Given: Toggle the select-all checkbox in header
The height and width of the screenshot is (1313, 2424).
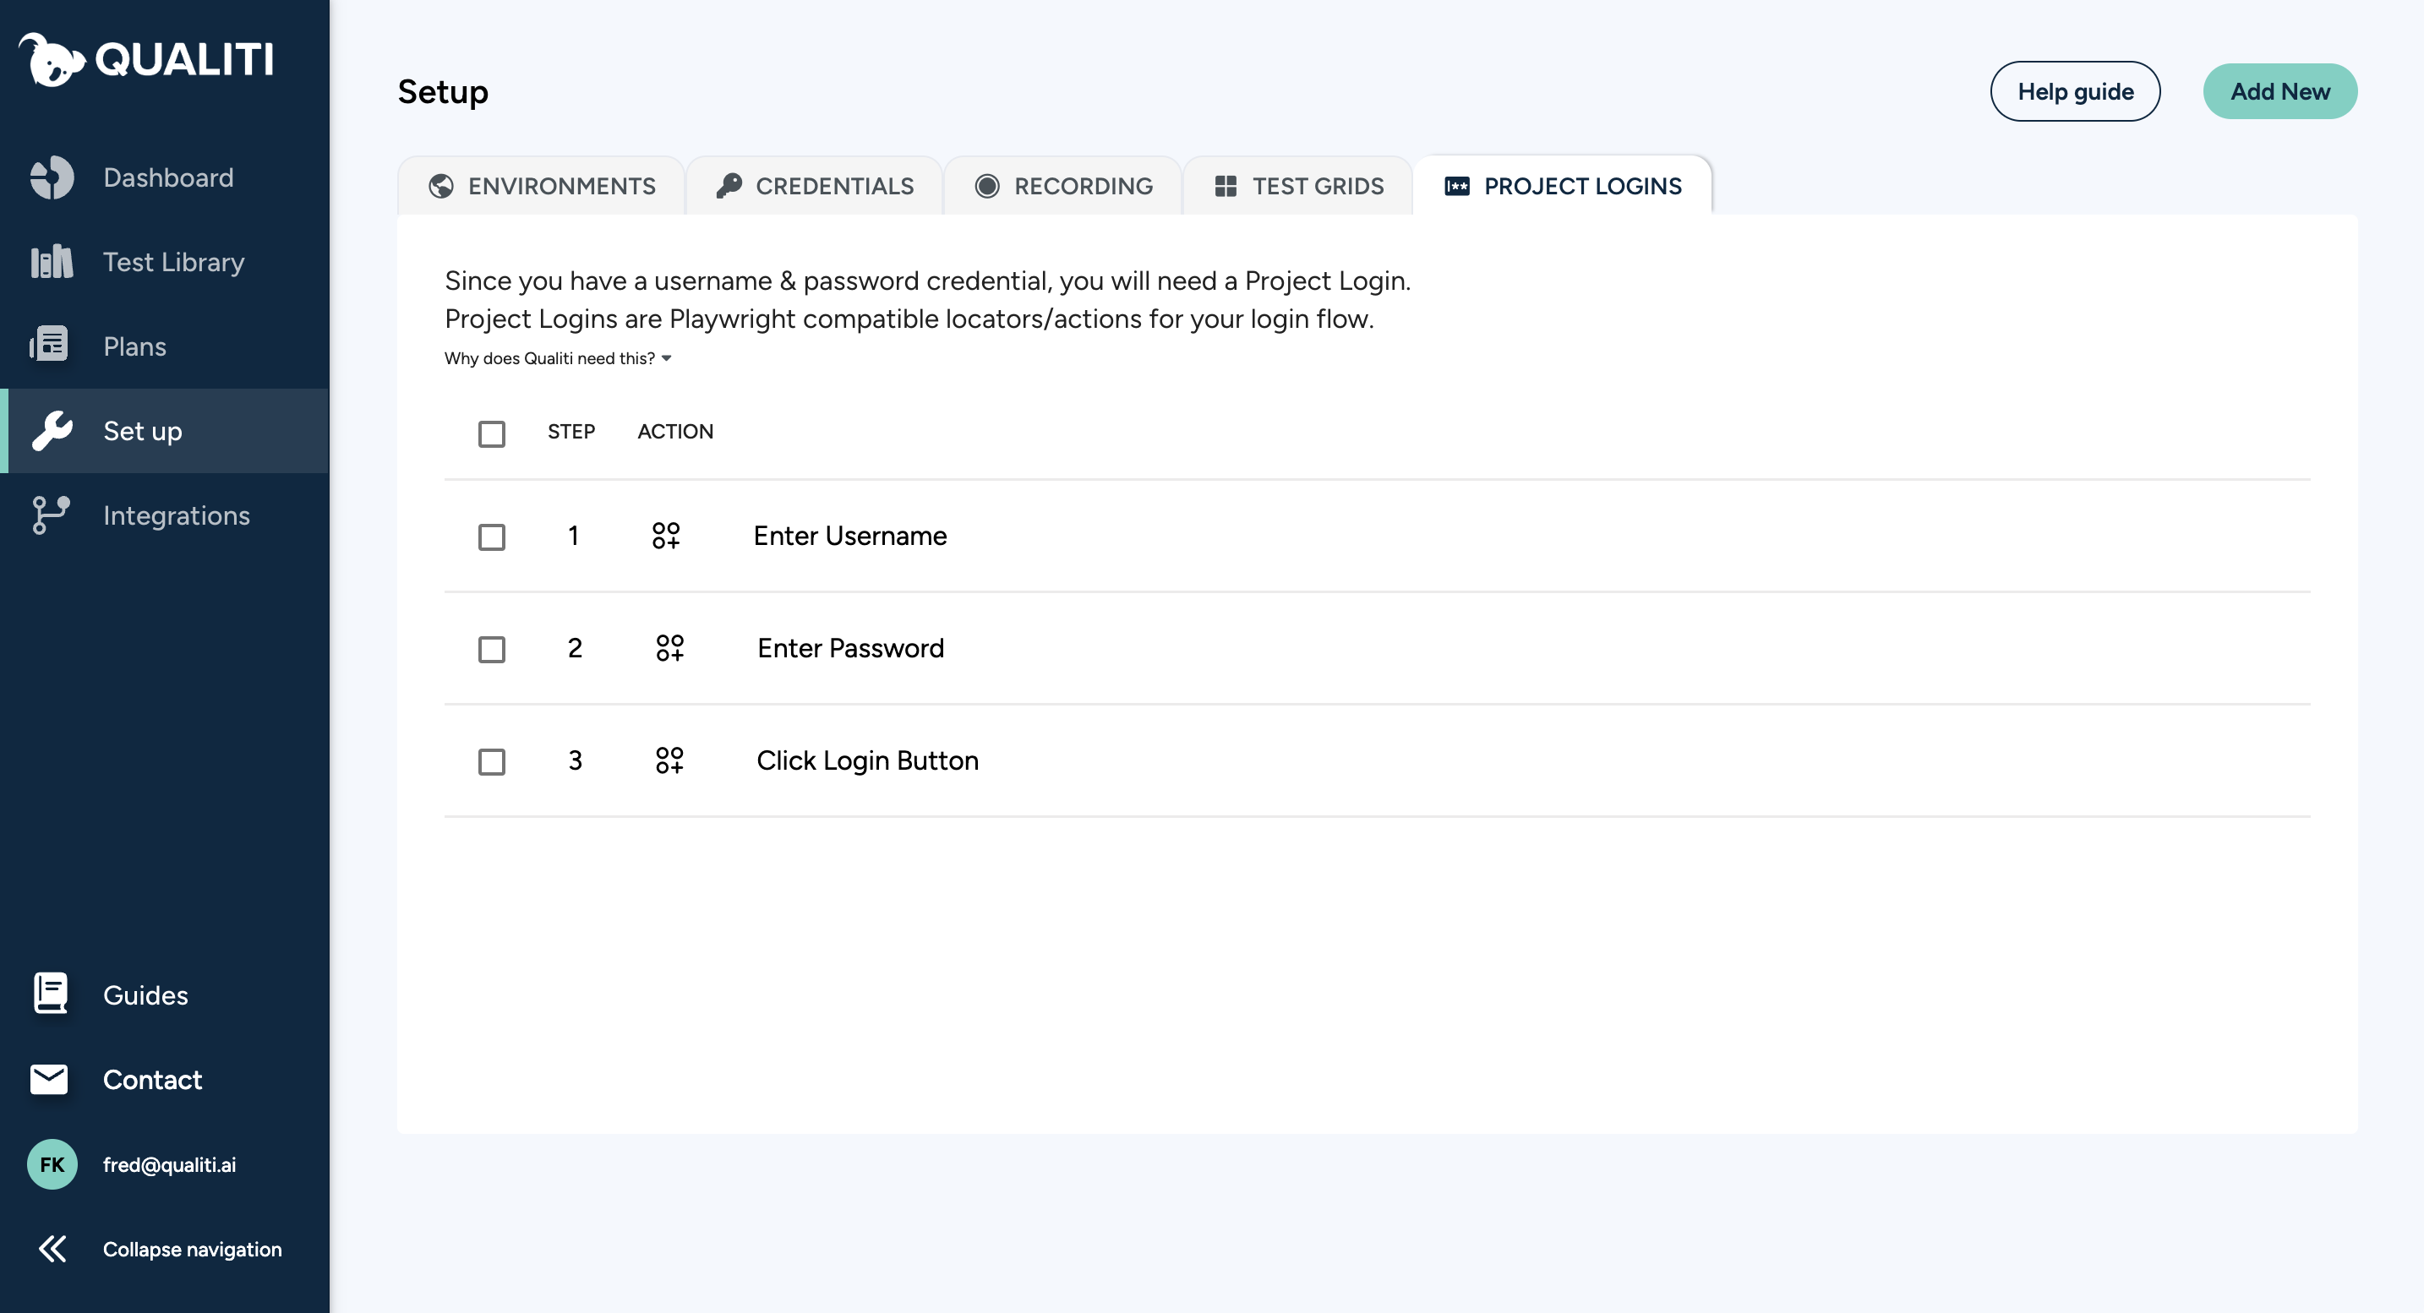Looking at the screenshot, I should 491,433.
